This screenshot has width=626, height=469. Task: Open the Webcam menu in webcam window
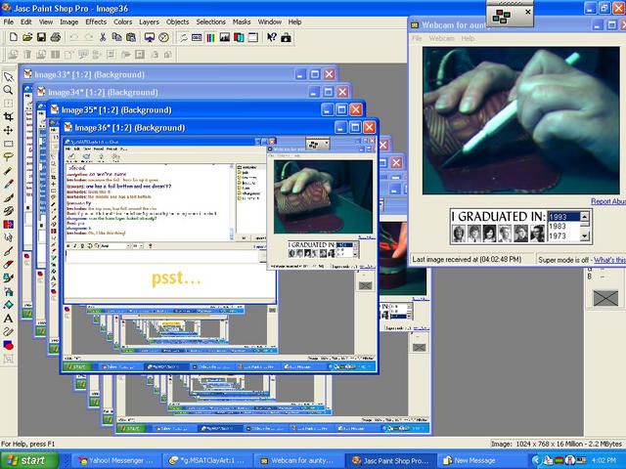click(441, 38)
